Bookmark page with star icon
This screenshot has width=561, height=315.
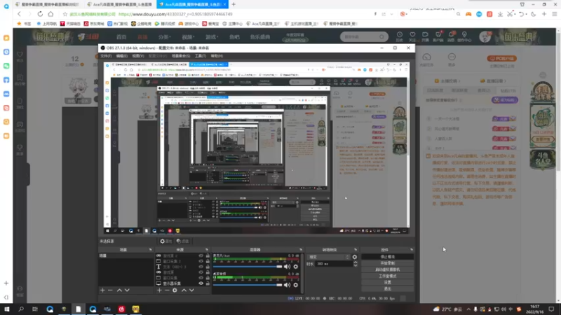(x=65, y=14)
